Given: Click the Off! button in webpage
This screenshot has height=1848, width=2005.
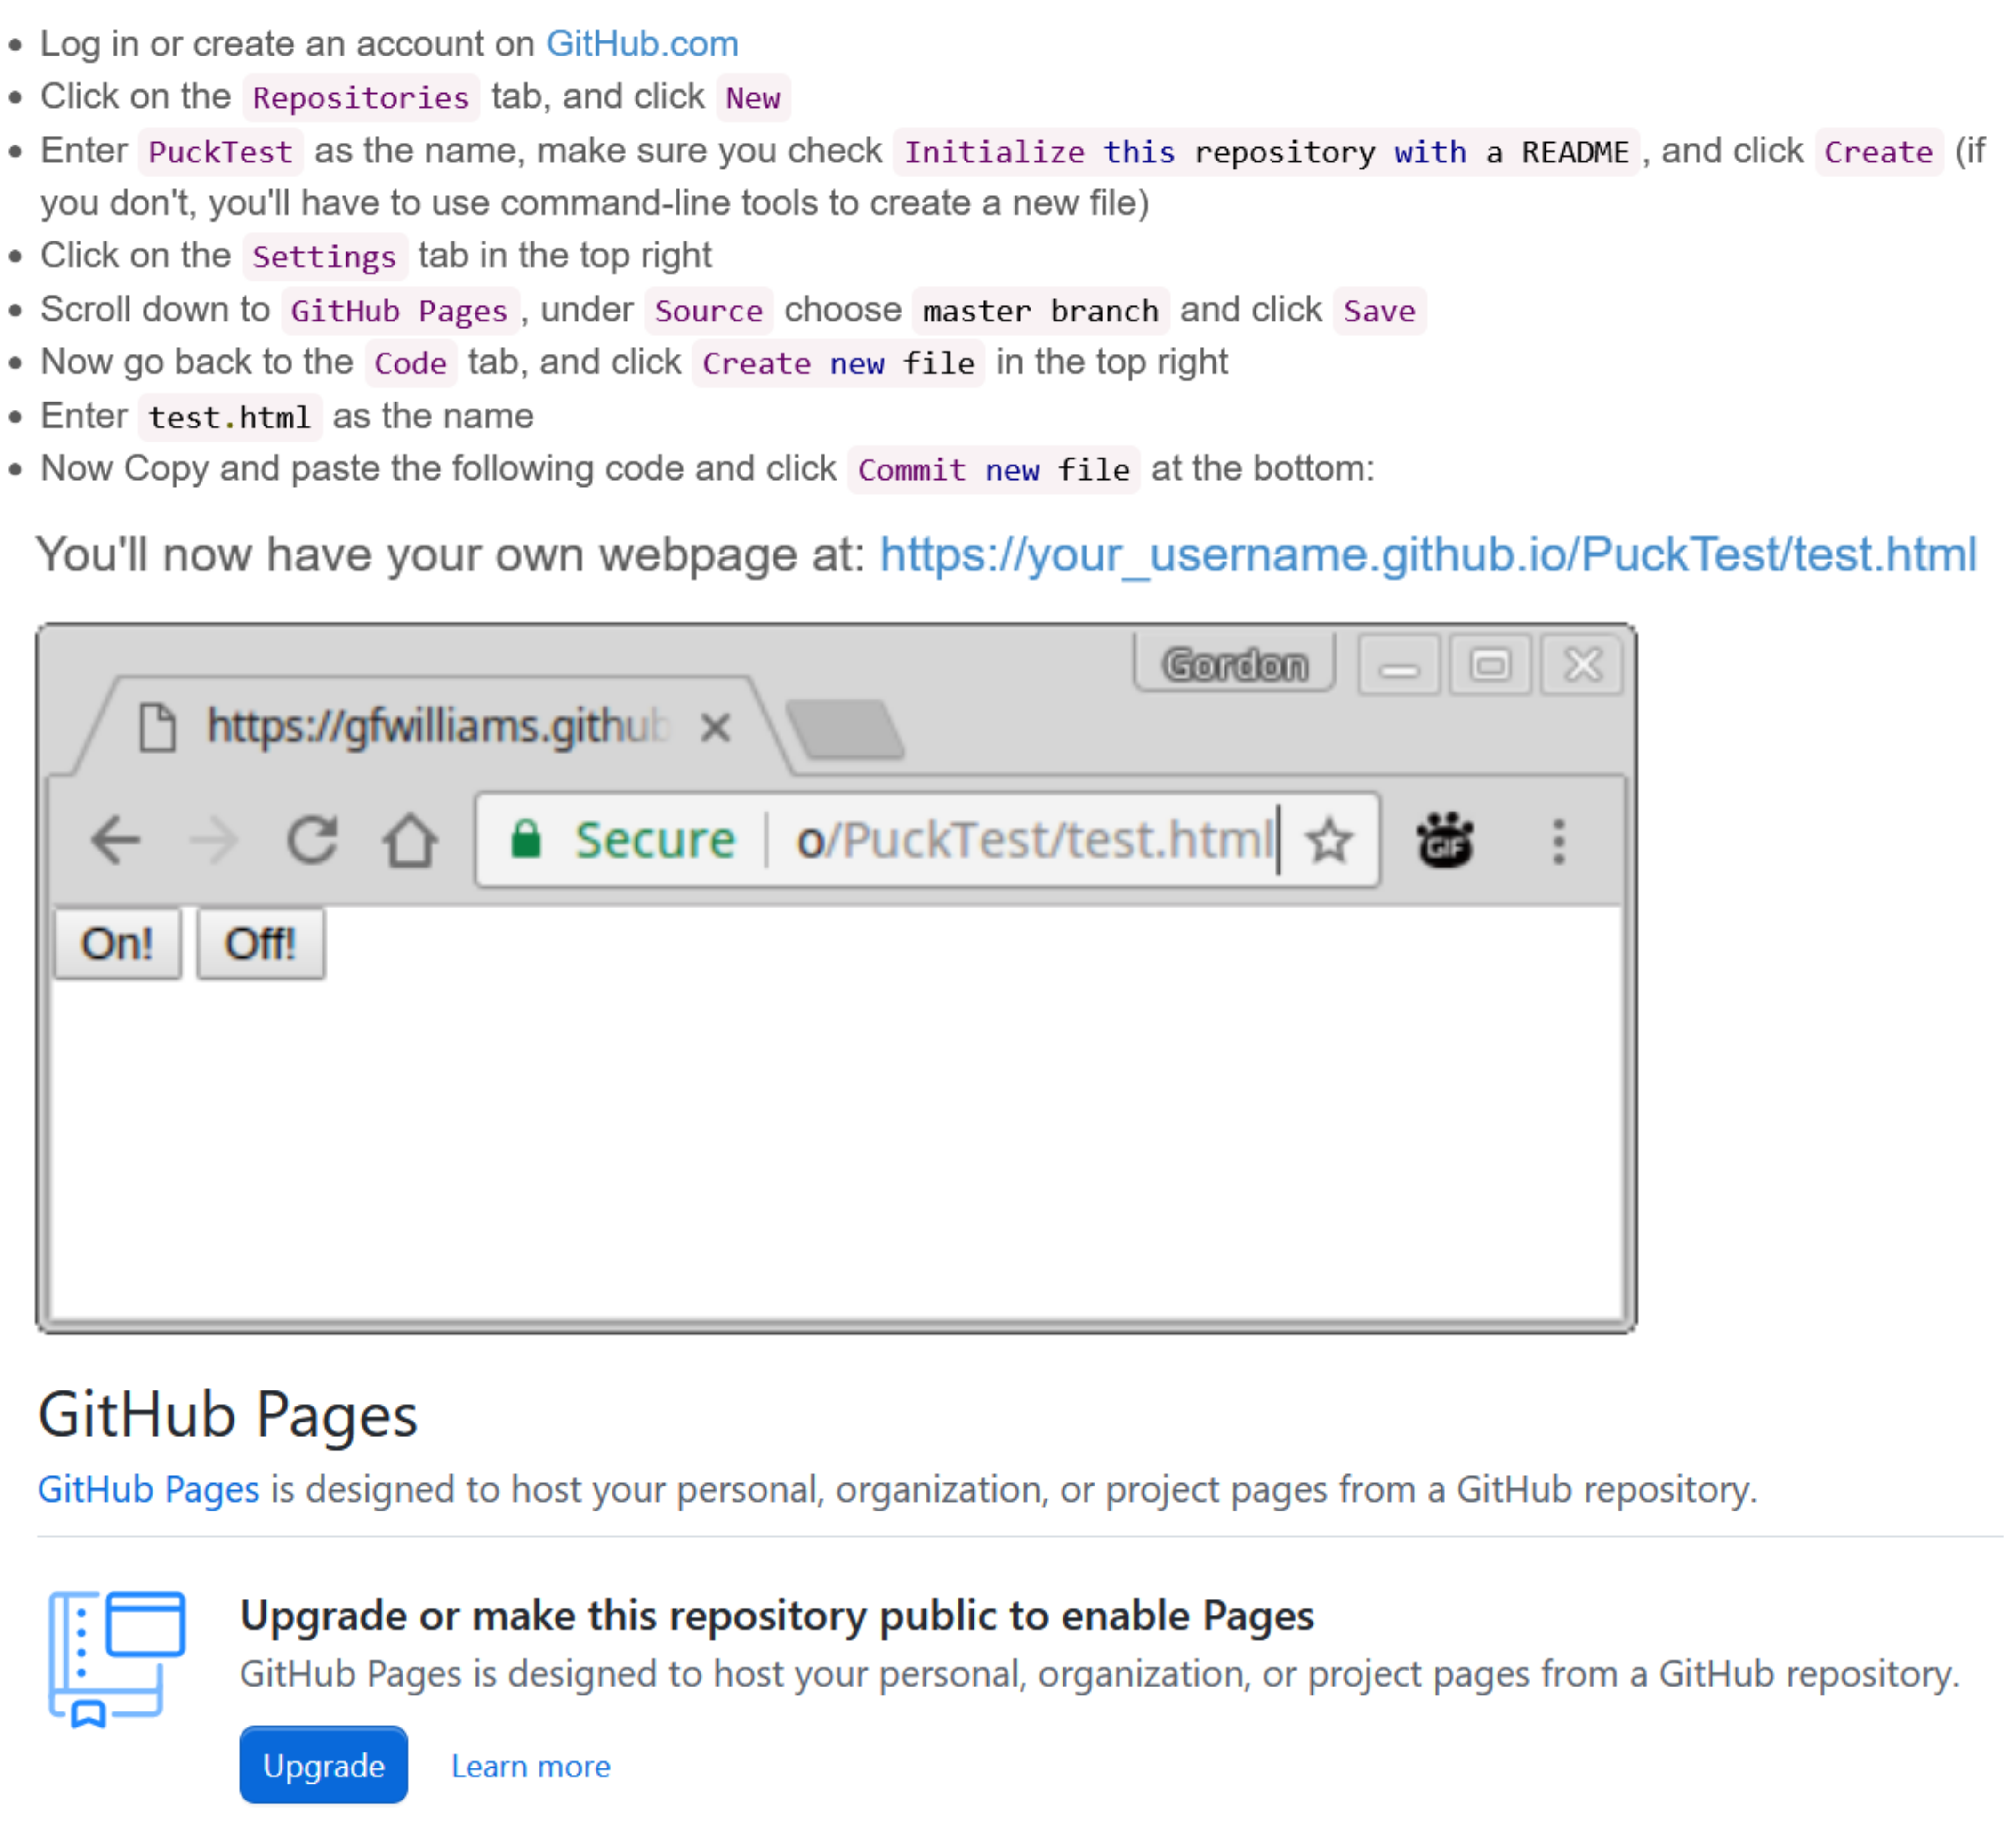Looking at the screenshot, I should pyautogui.click(x=260, y=943).
